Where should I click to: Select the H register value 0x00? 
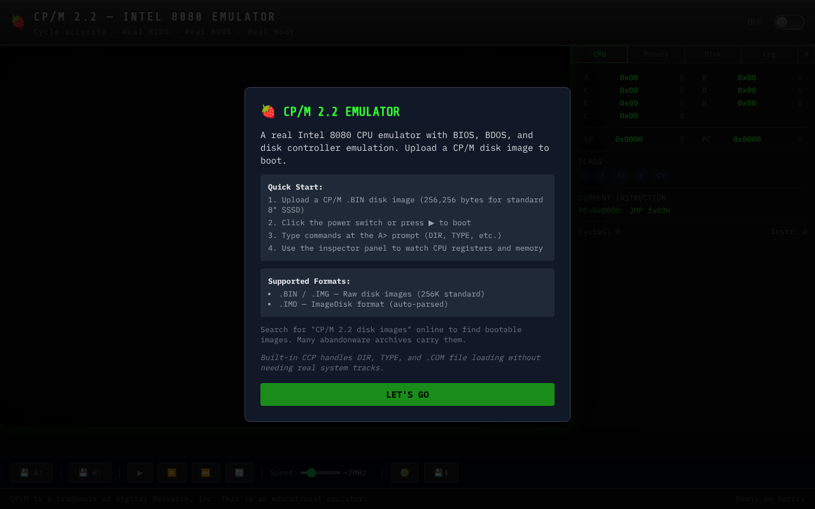[747, 103]
